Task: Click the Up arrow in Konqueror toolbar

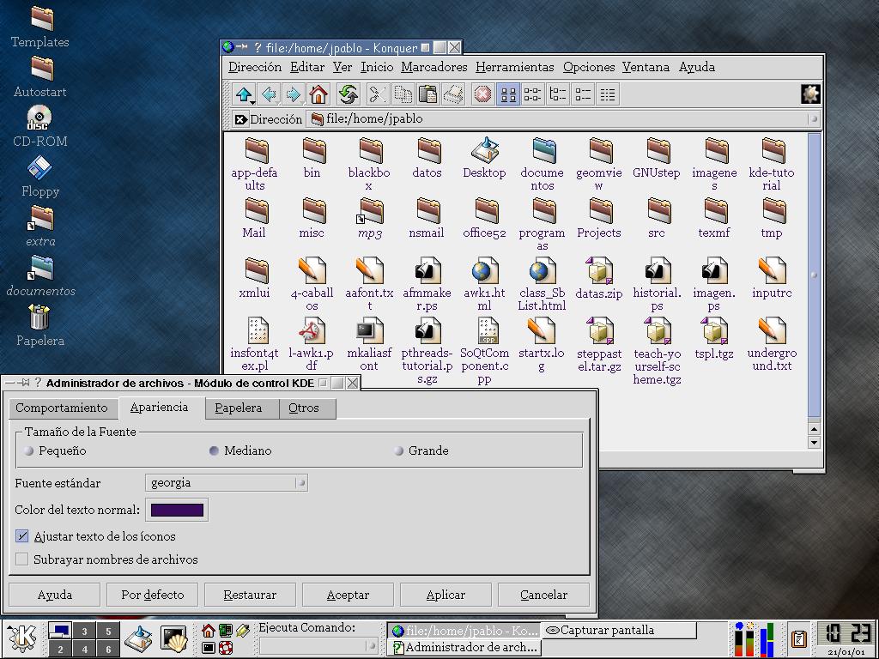Action: 244,94
